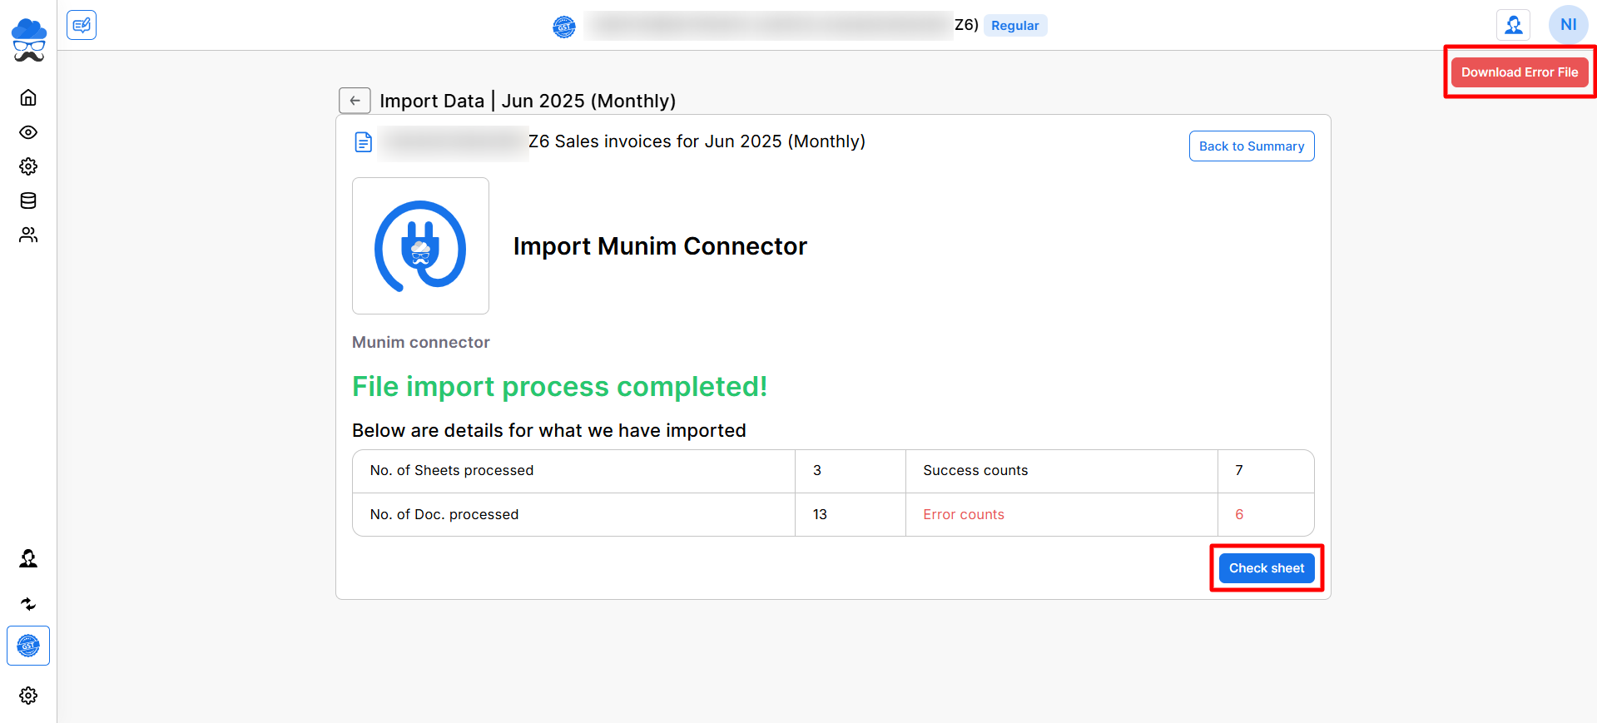Viewport: 1597px width, 723px height.
Task: Click No. of Doc. processed cell
Action: click(574, 515)
